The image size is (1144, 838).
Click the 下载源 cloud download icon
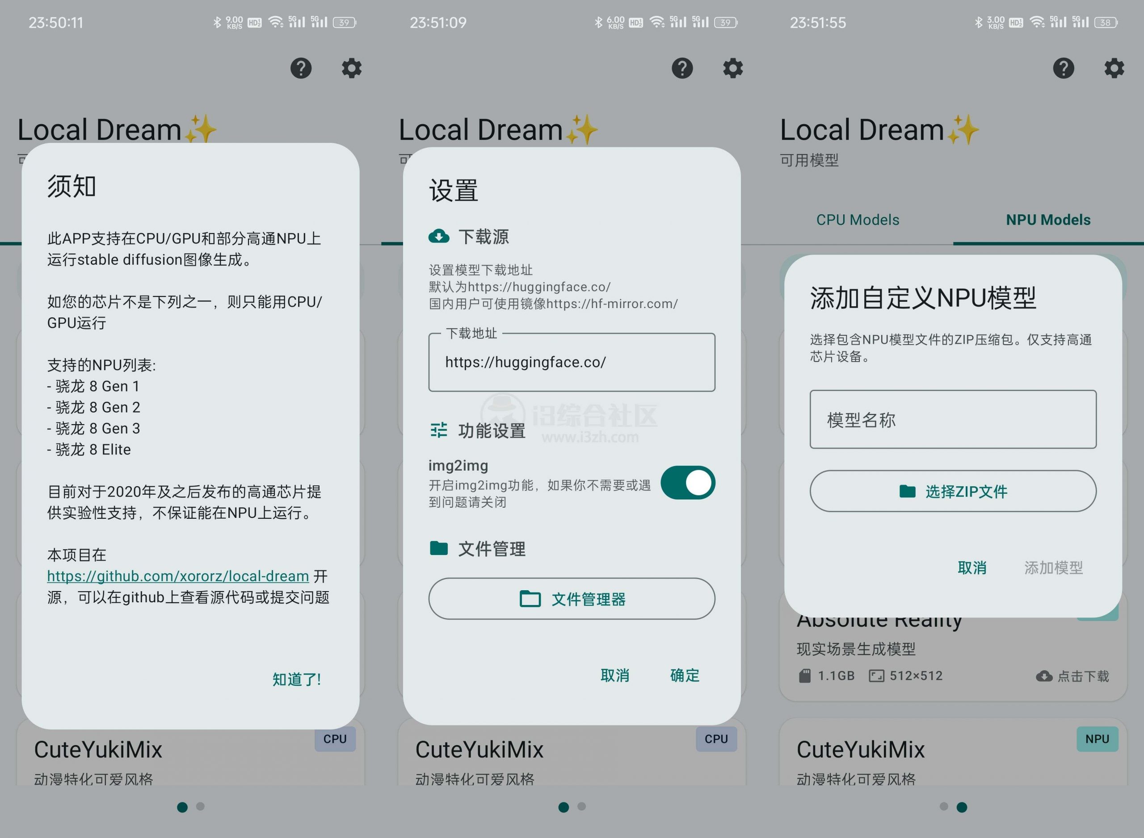click(439, 236)
